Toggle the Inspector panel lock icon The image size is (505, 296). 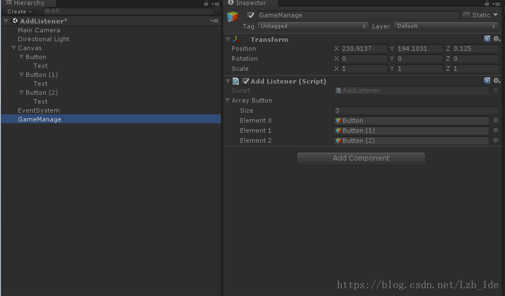[487, 3]
